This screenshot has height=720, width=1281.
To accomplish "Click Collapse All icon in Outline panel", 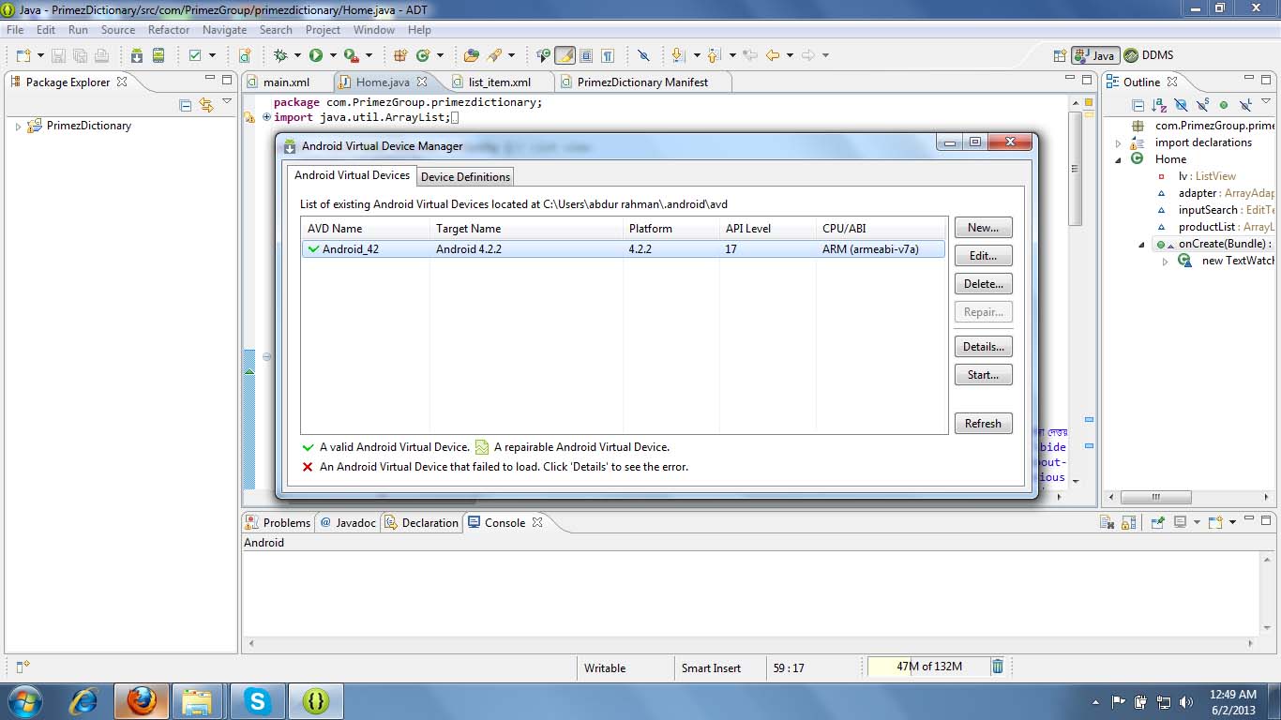I will pyautogui.click(x=1138, y=105).
